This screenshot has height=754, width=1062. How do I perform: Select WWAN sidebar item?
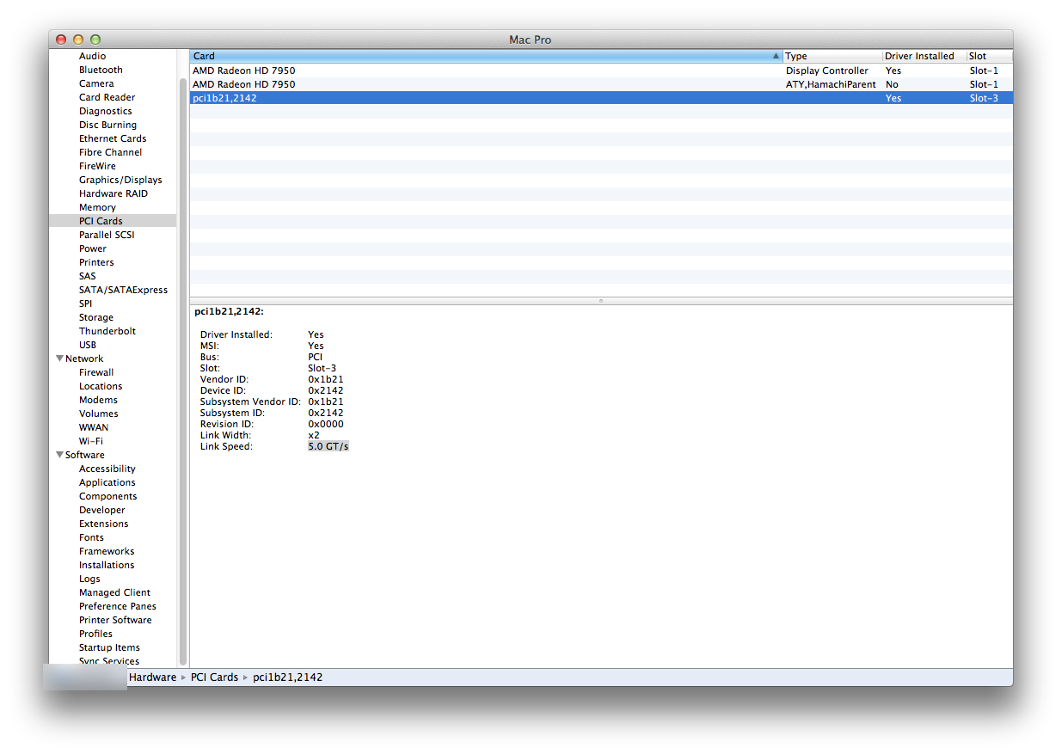click(94, 427)
